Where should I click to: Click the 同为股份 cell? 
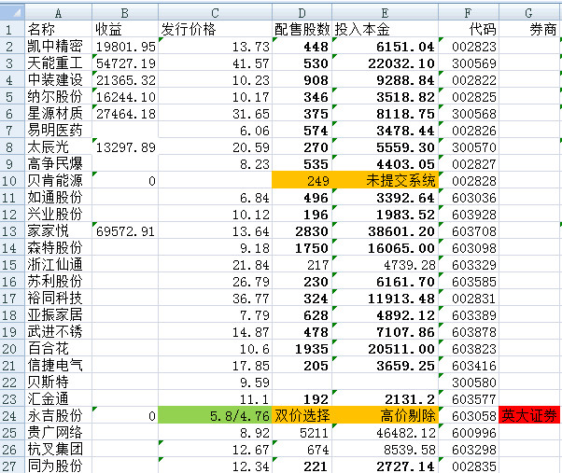[59, 466]
